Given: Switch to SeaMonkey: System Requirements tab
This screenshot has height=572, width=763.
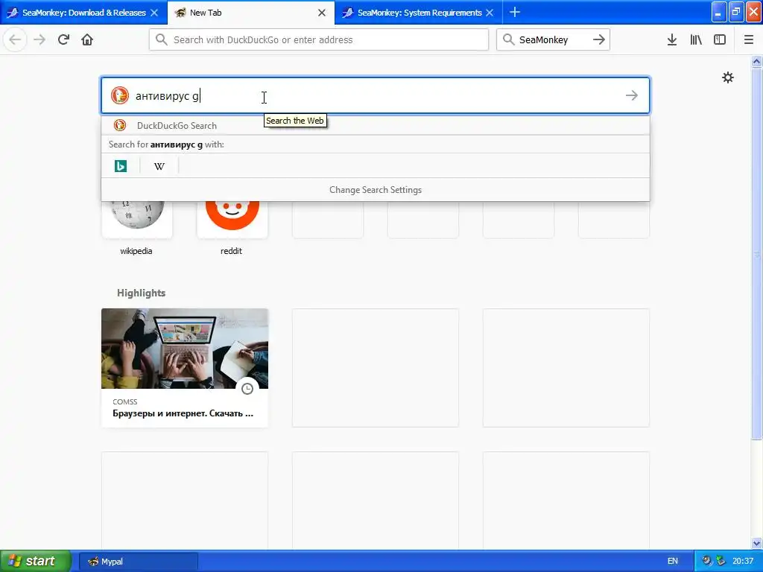Looking at the screenshot, I should pos(419,13).
